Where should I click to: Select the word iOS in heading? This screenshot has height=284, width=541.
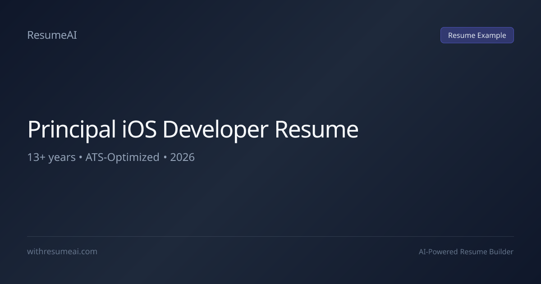point(140,129)
